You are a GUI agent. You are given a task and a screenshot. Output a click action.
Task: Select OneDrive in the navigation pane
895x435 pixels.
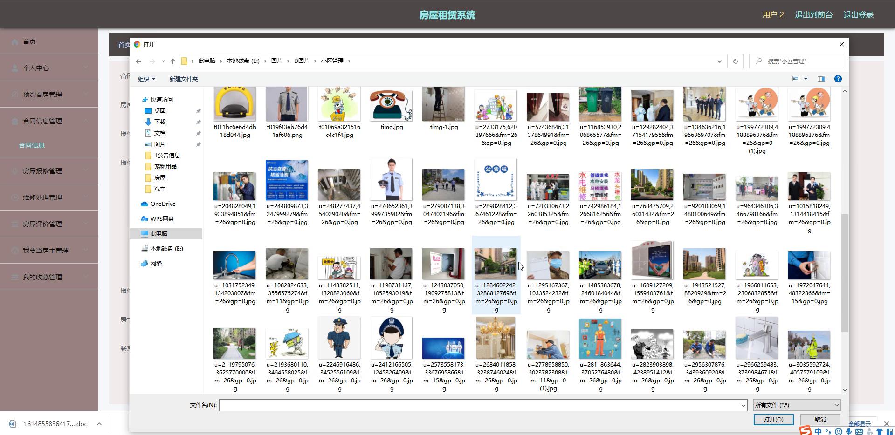coord(163,204)
